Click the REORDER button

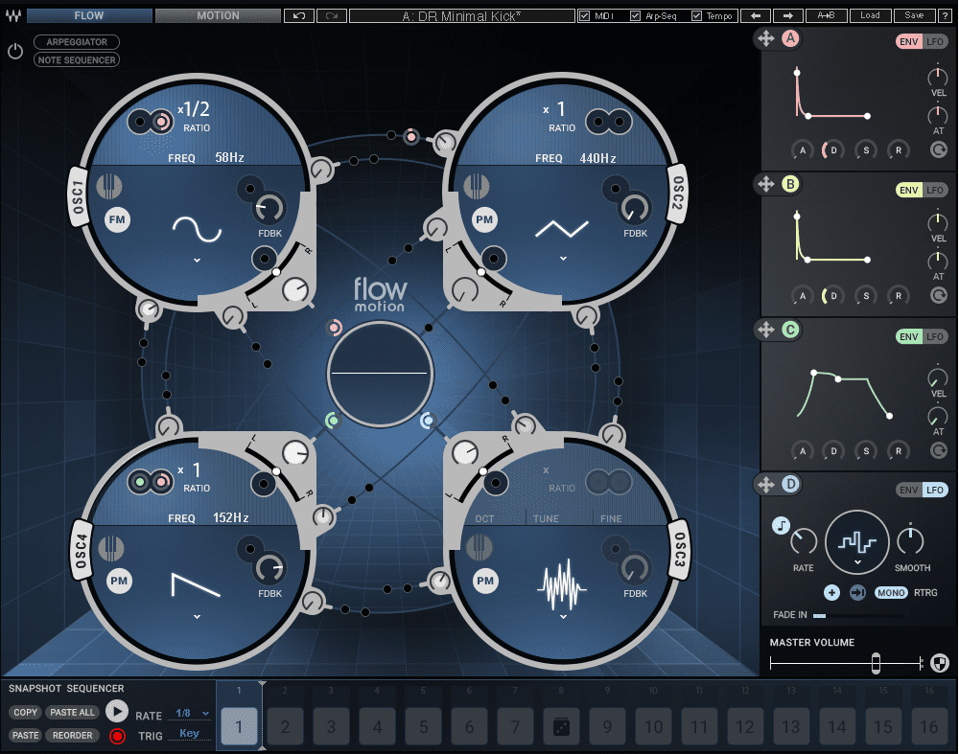[72, 736]
